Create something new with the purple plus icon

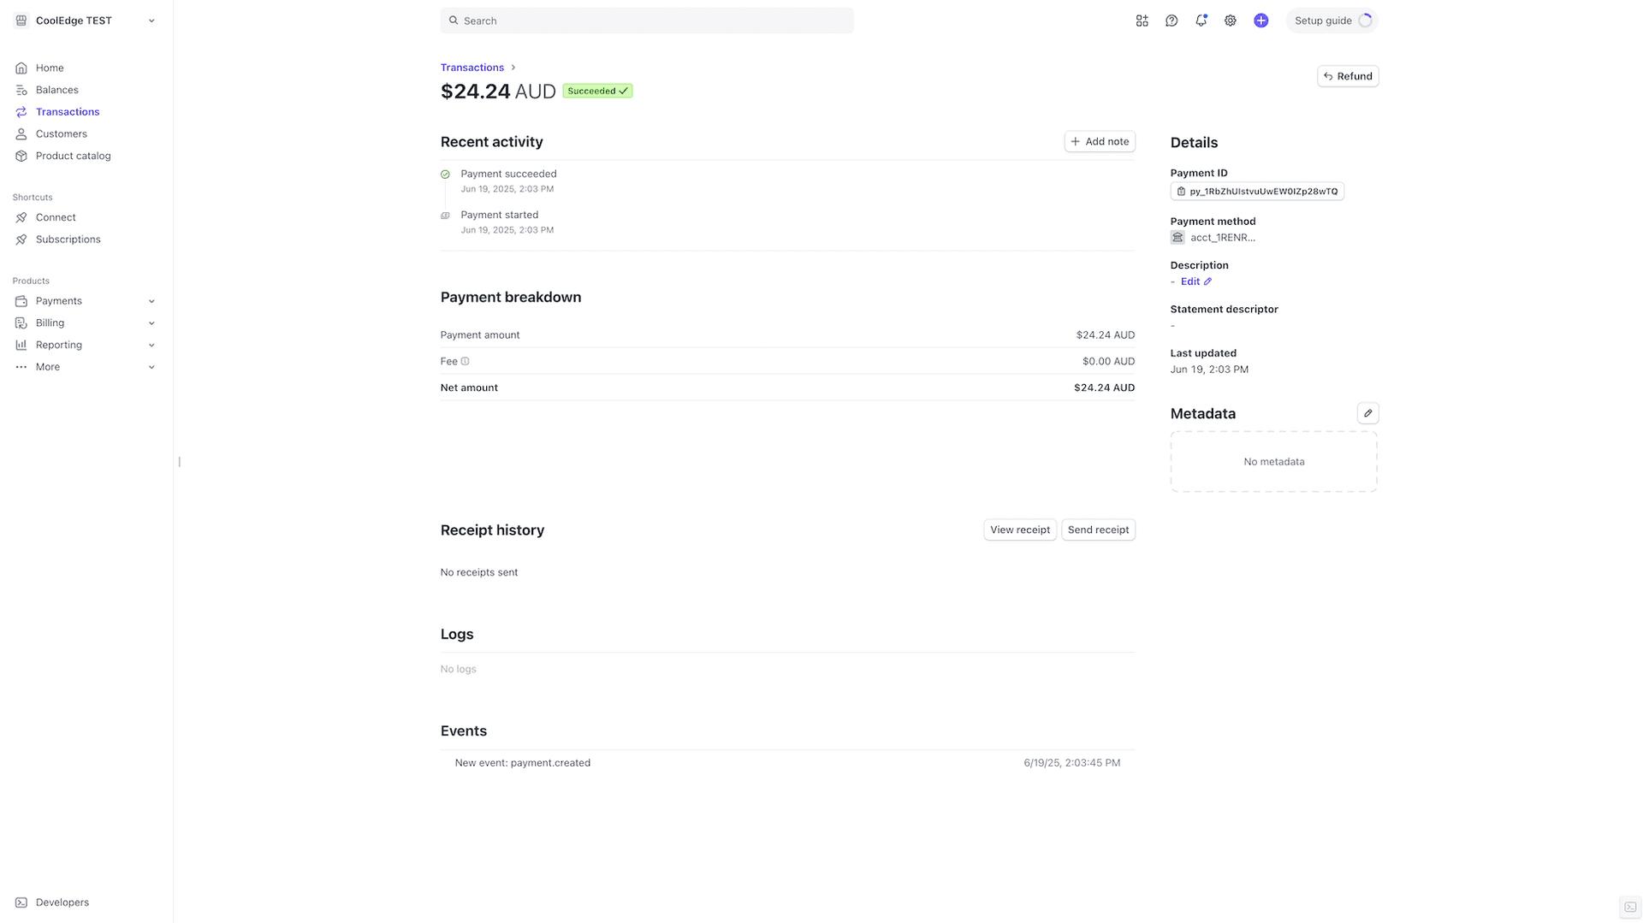1260,20
